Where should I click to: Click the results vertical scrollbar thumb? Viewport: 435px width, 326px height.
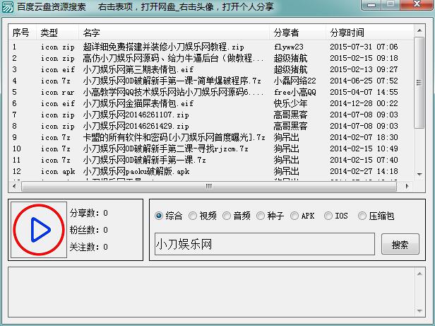[419, 83]
